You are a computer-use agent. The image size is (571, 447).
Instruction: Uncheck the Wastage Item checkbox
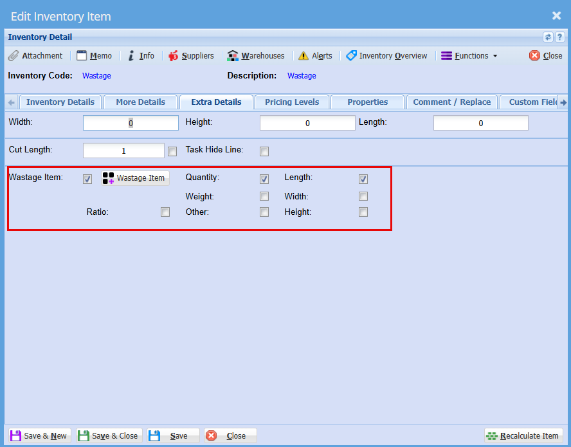(x=87, y=179)
